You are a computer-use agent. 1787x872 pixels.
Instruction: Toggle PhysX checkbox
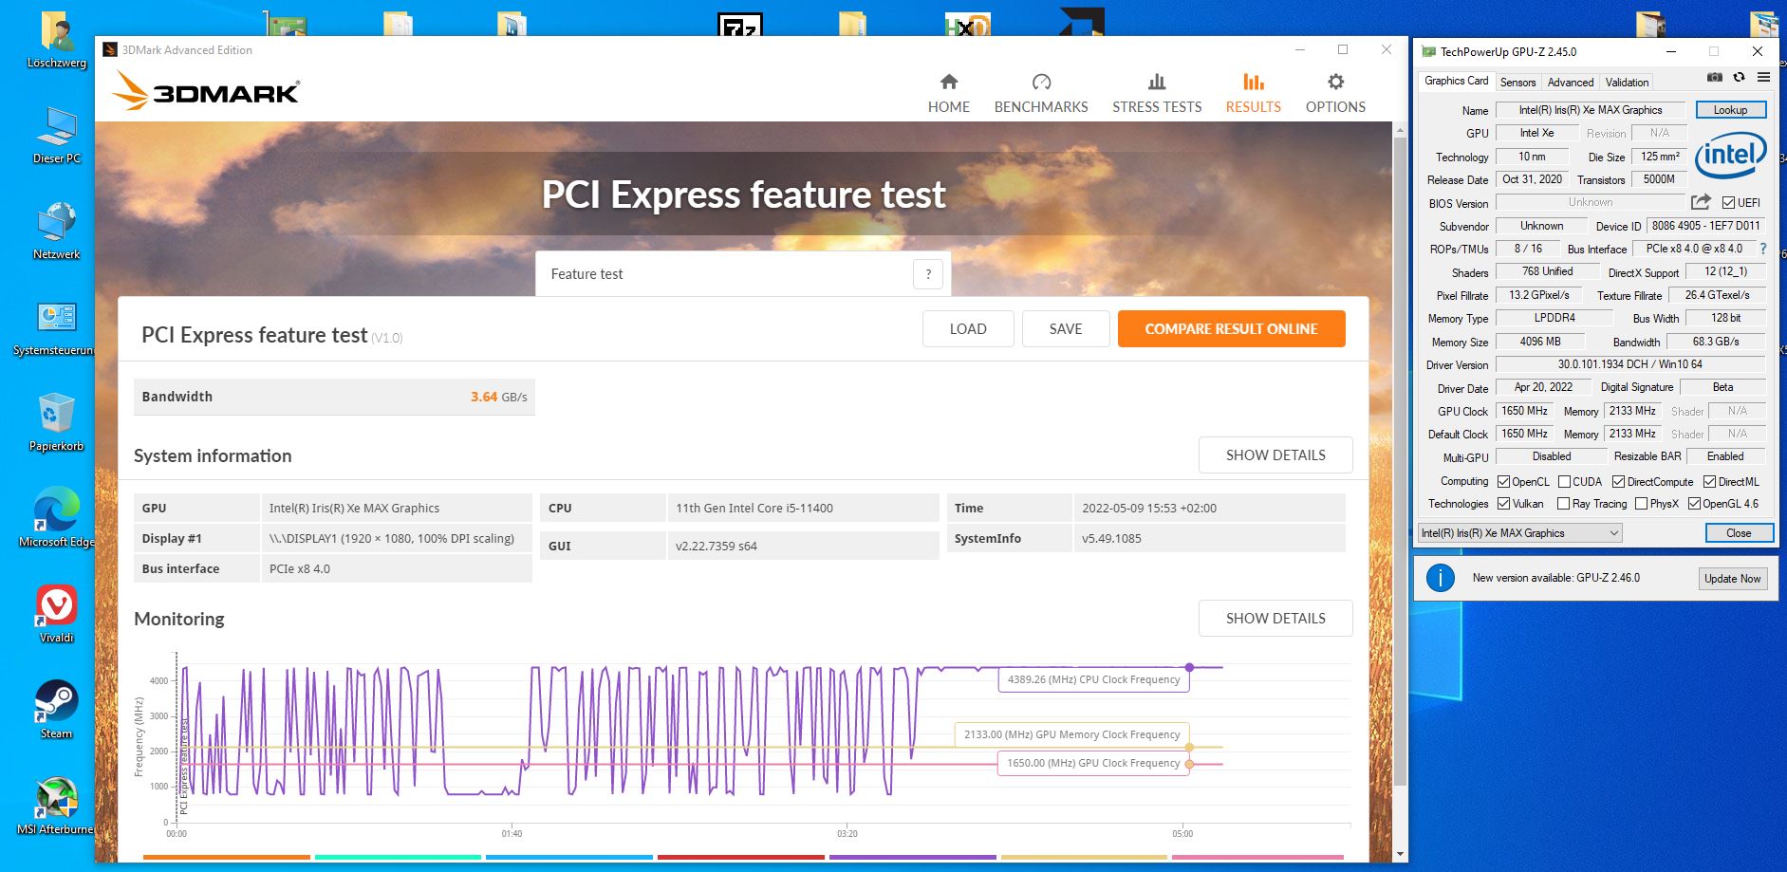click(1641, 504)
